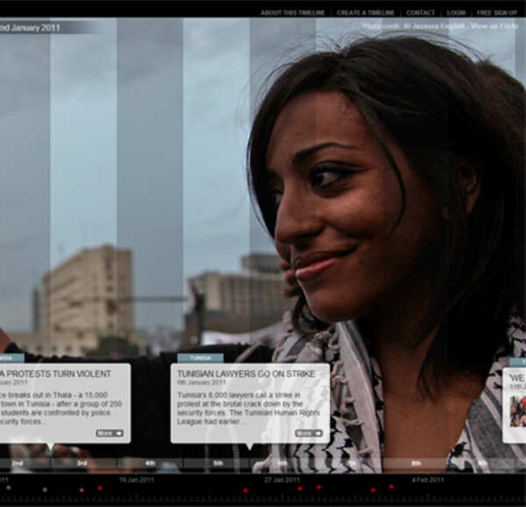Click the Login link
This screenshot has width=526, height=507.
[x=456, y=13]
